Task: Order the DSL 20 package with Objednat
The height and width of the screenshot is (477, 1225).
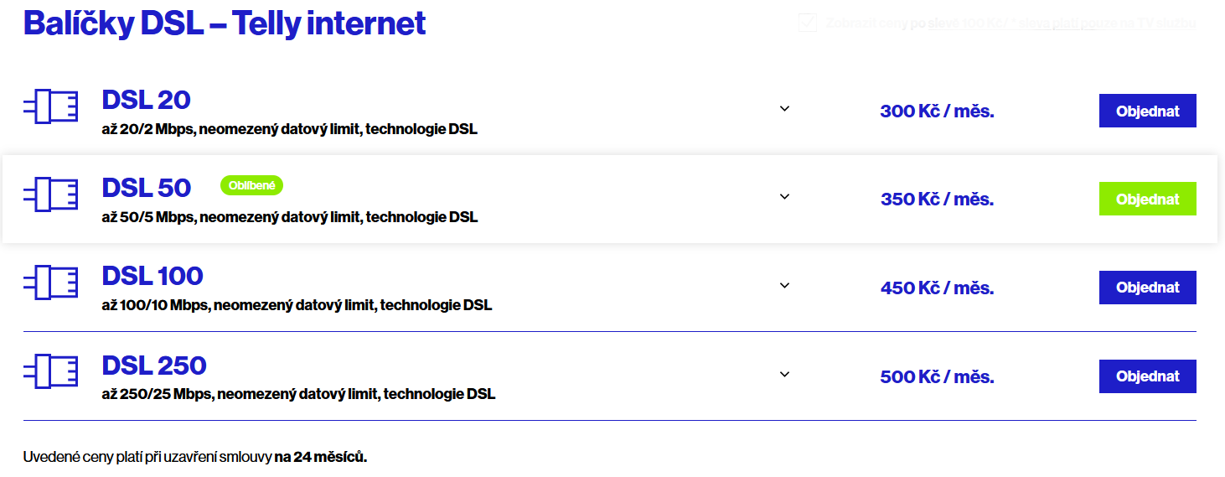Action: click(1147, 111)
